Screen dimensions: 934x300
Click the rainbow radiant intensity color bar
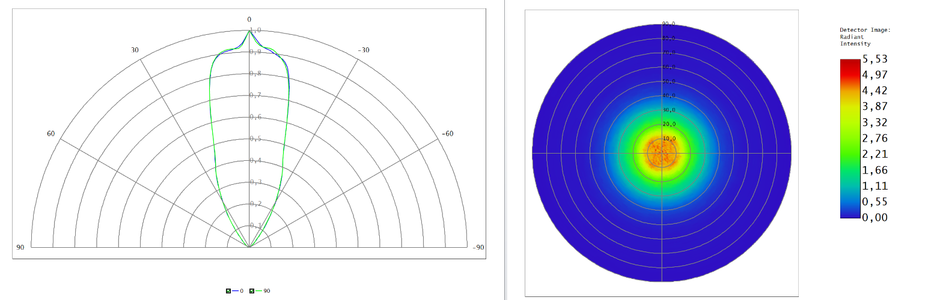(850, 138)
